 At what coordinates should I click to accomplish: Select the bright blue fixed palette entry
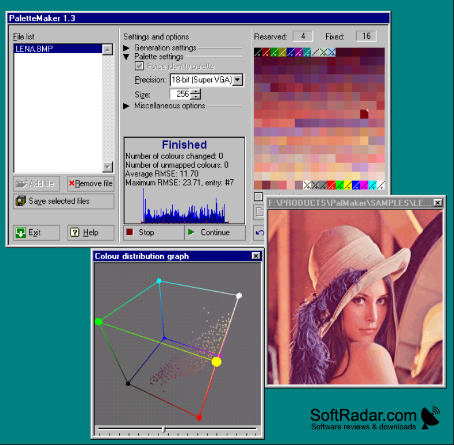coord(356,185)
